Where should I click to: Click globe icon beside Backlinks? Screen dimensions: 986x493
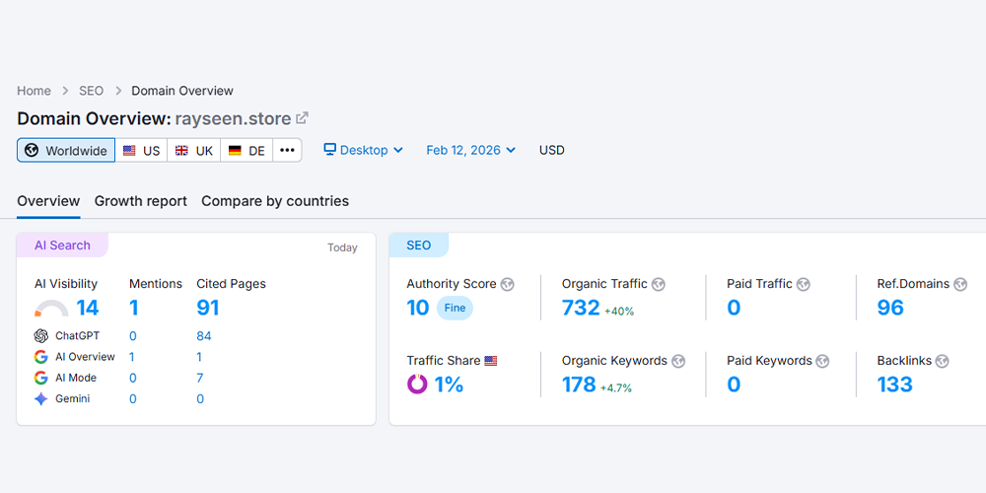[x=942, y=361]
